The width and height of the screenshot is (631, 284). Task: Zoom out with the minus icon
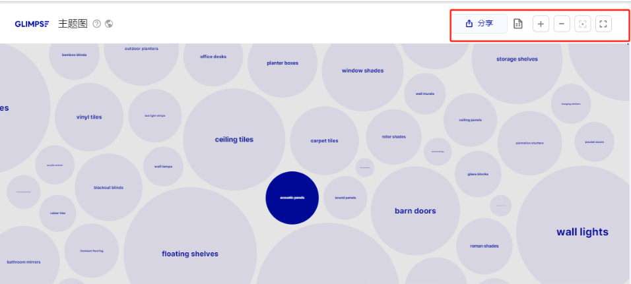562,24
